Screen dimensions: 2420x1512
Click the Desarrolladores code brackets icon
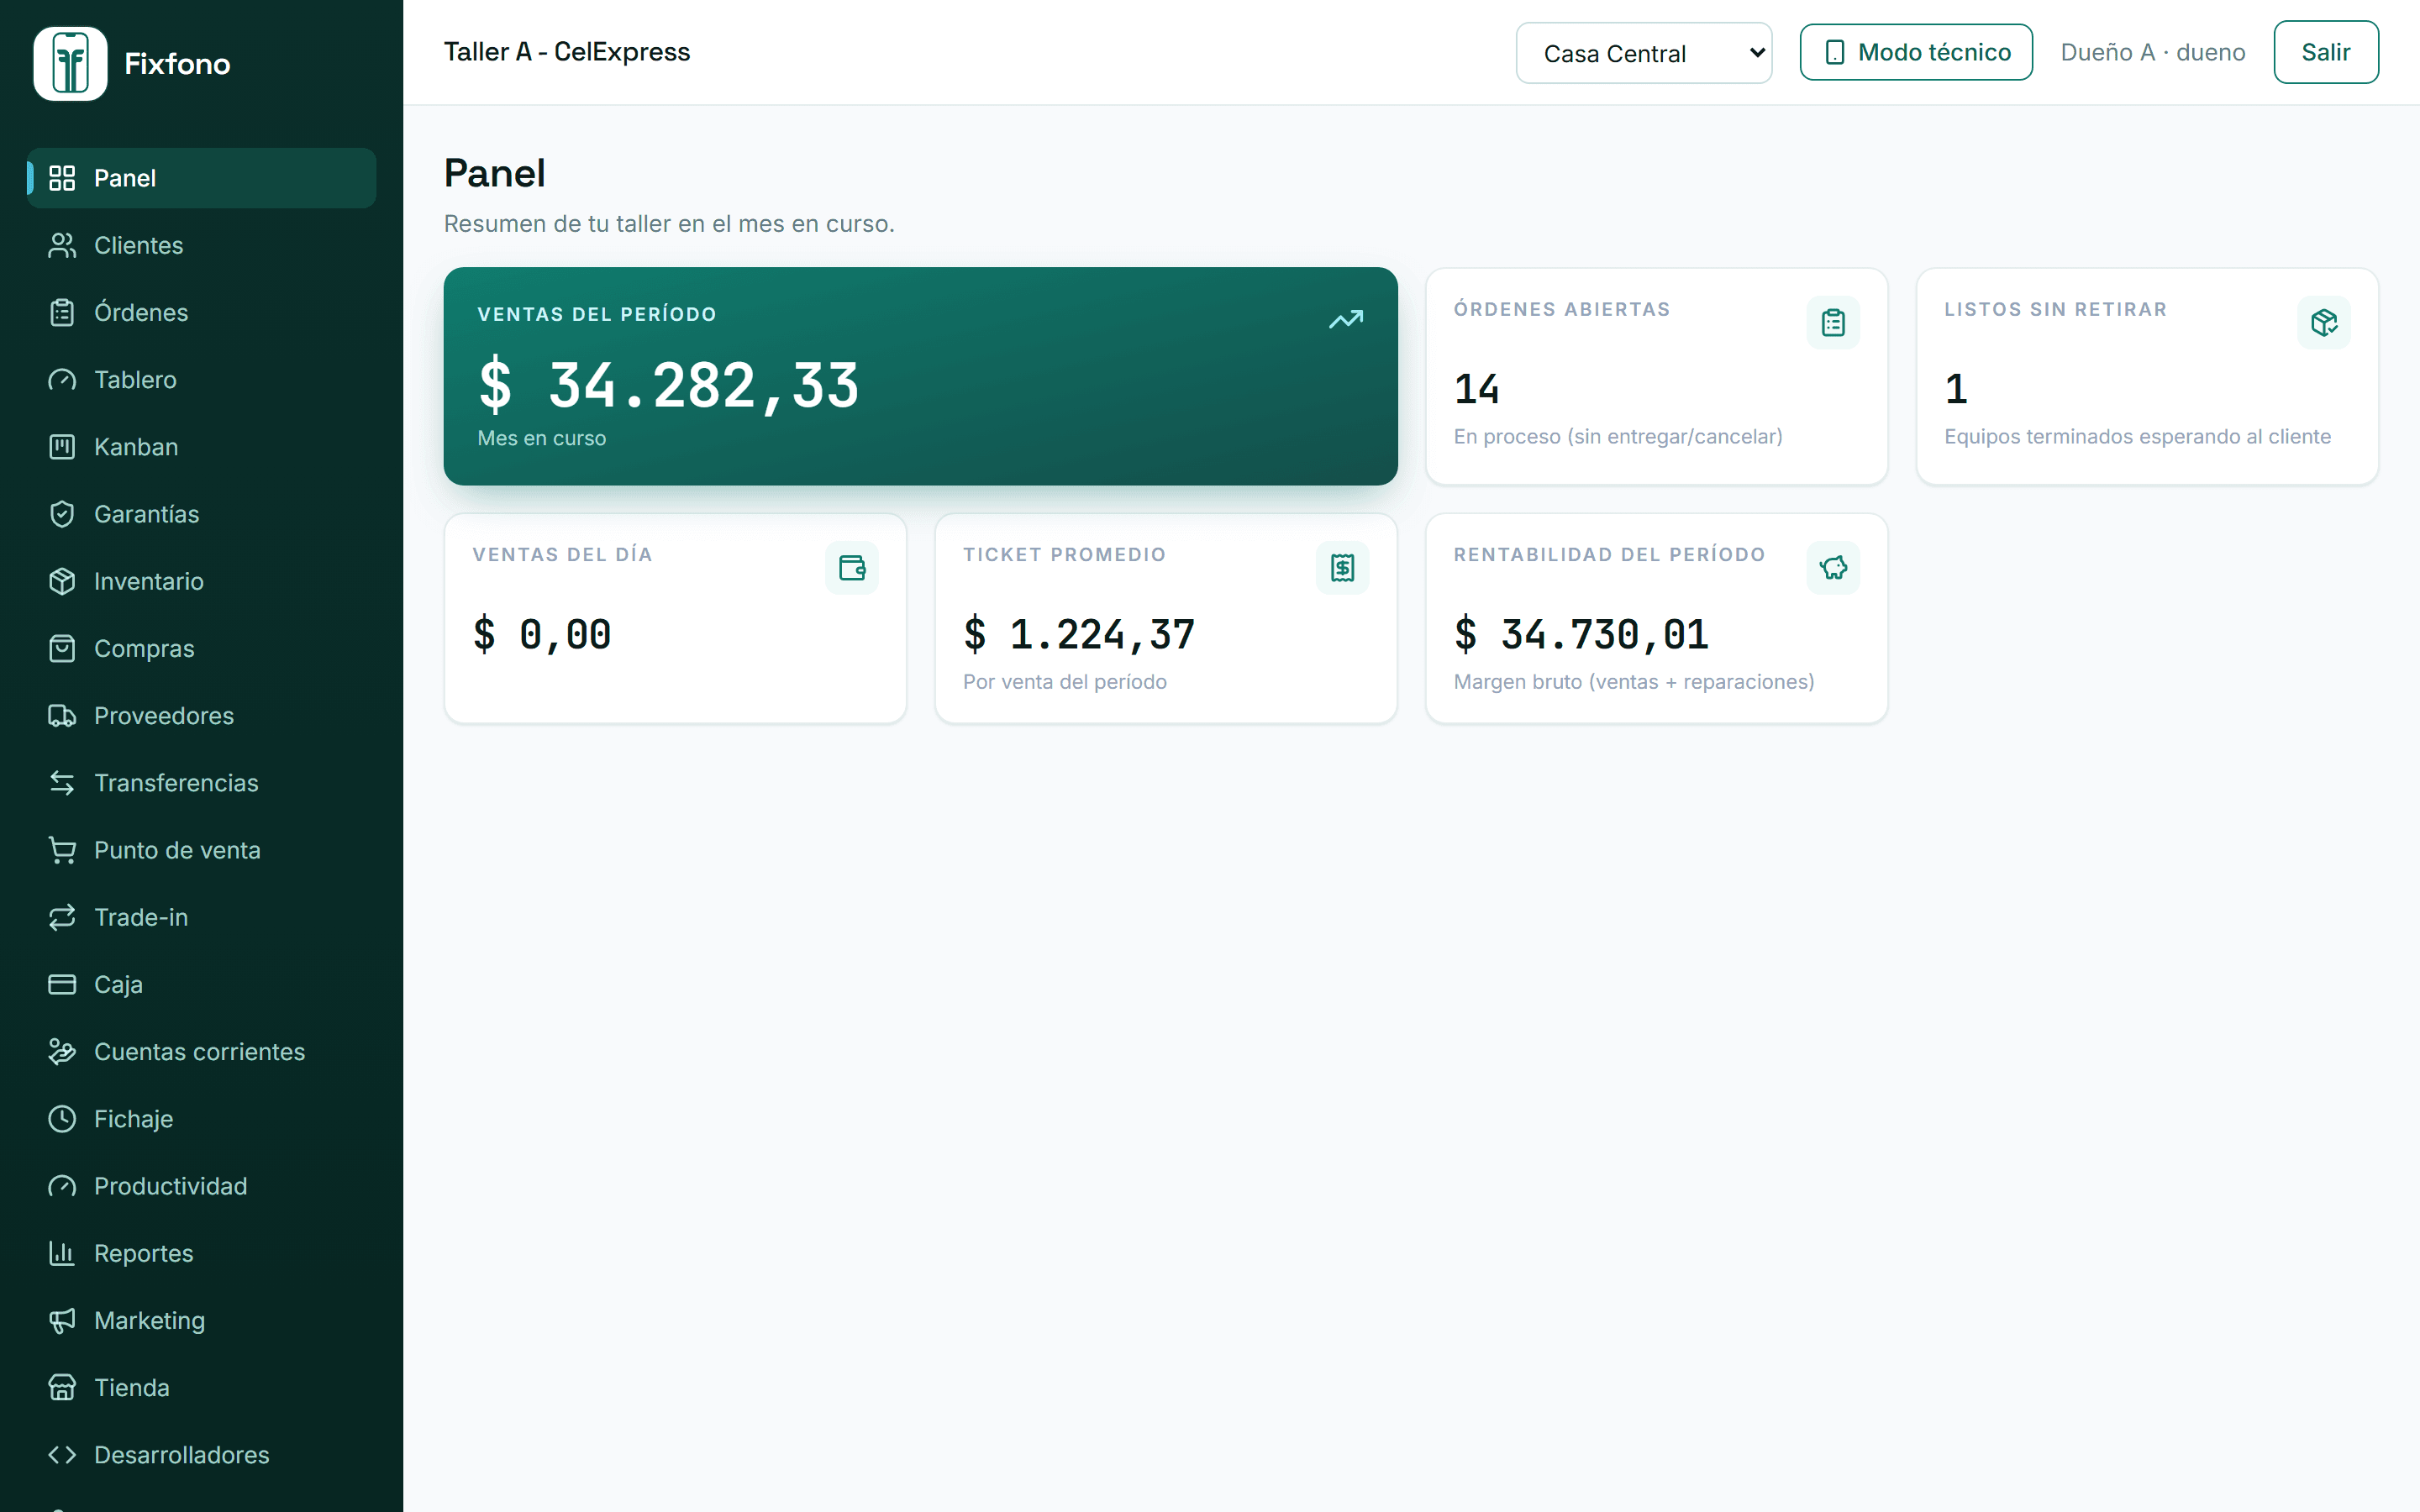(62, 1455)
